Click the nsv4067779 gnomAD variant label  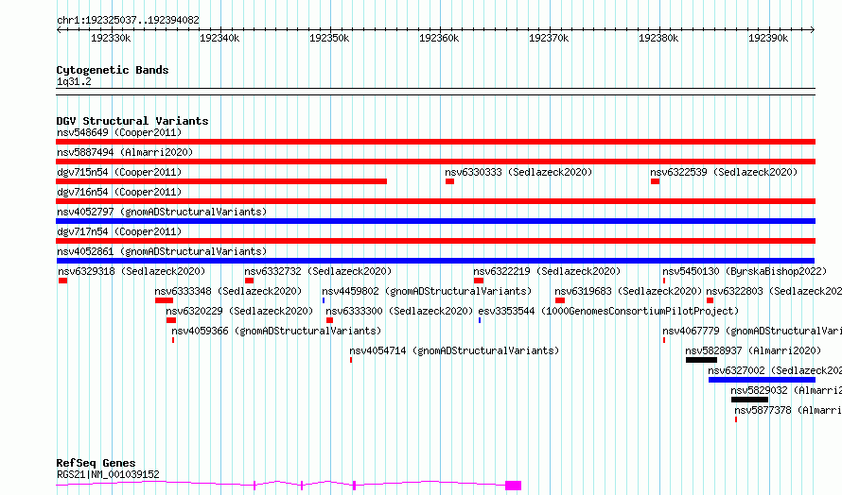point(752,331)
